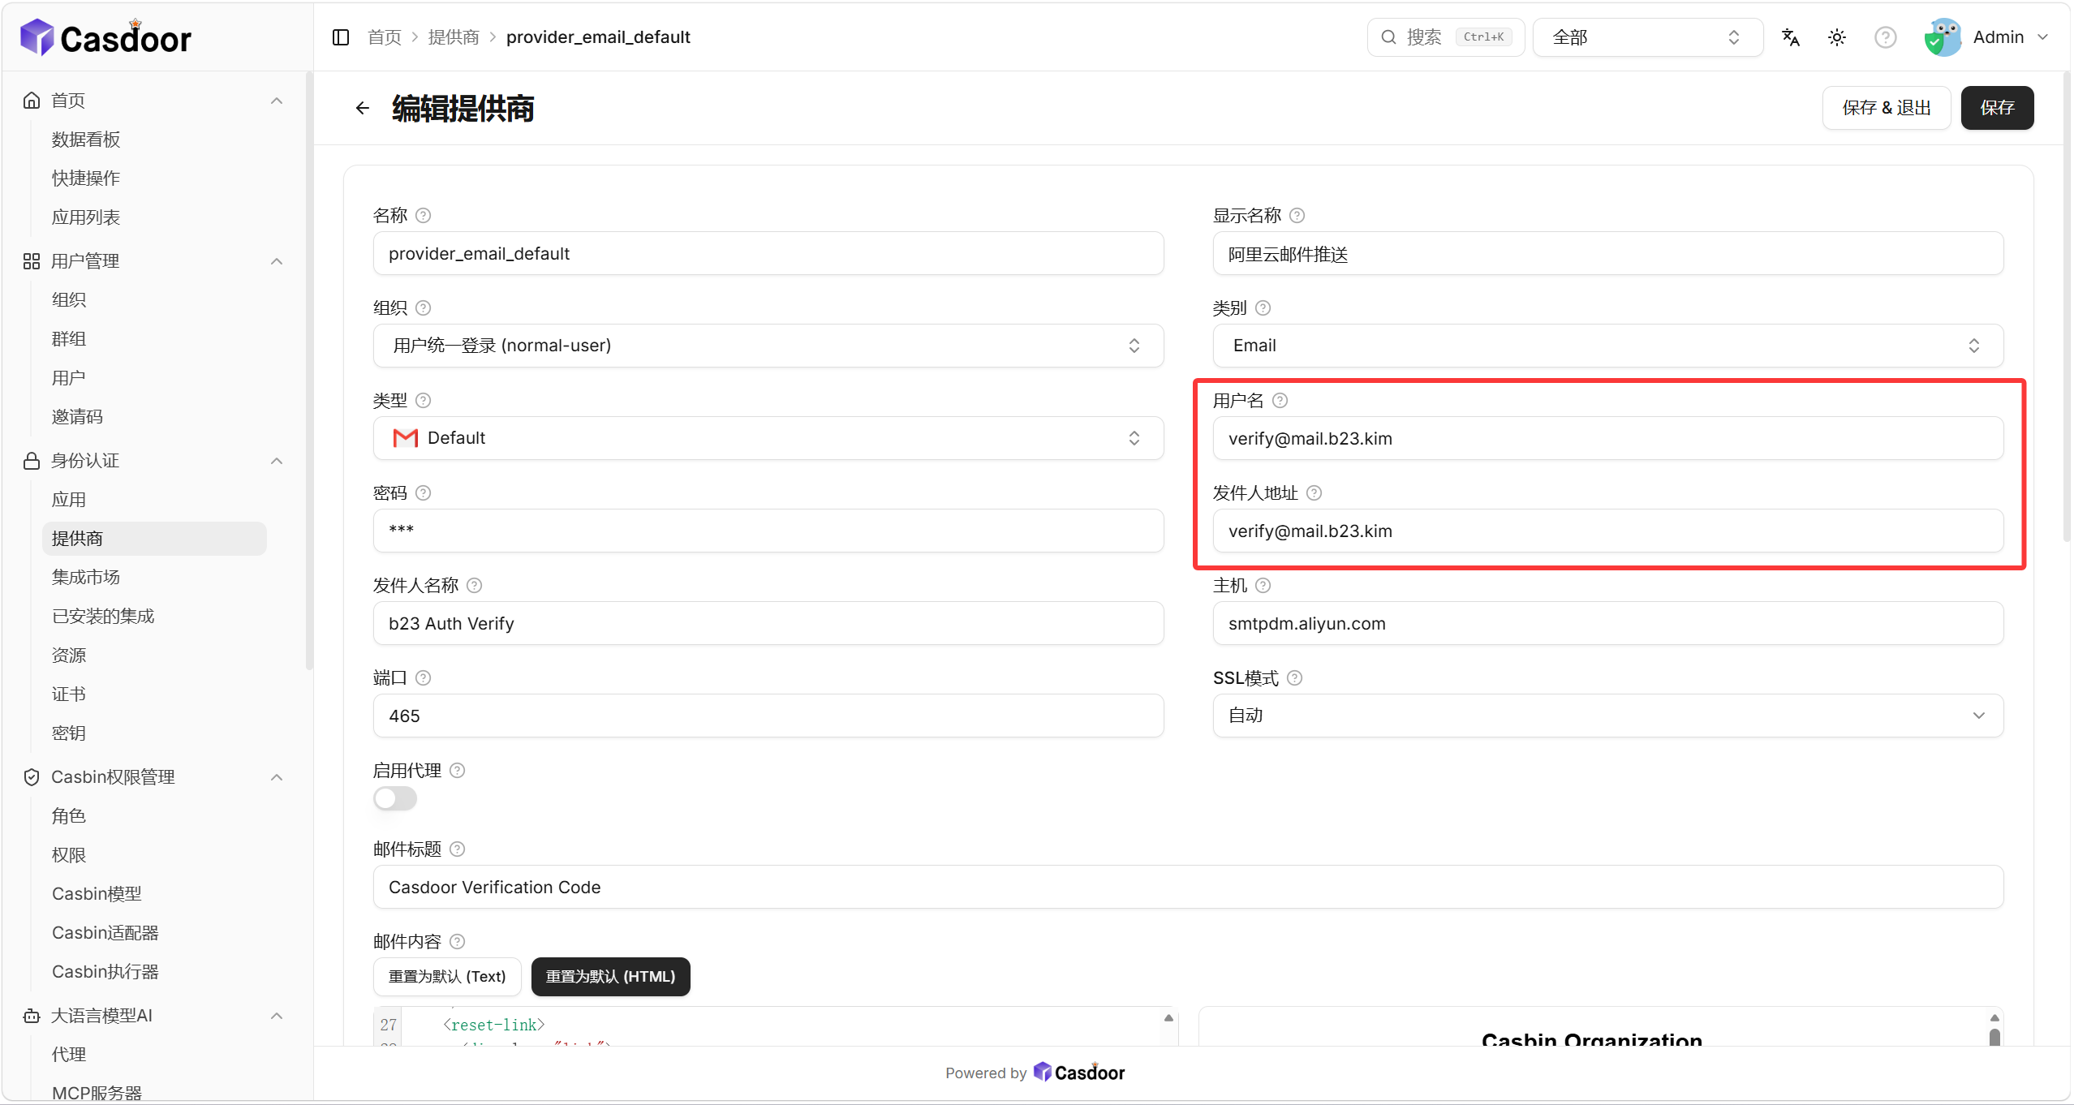
Task: Open the 全部 organization selector in header
Action: point(1648,37)
